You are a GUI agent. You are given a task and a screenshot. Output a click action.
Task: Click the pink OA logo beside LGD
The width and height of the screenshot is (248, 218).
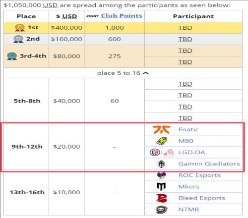[169, 153]
